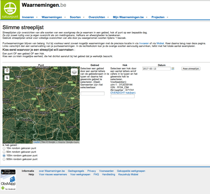Follow the Invoeren link in the text
Viewport: 210px width, 194px height.
pos(144,43)
